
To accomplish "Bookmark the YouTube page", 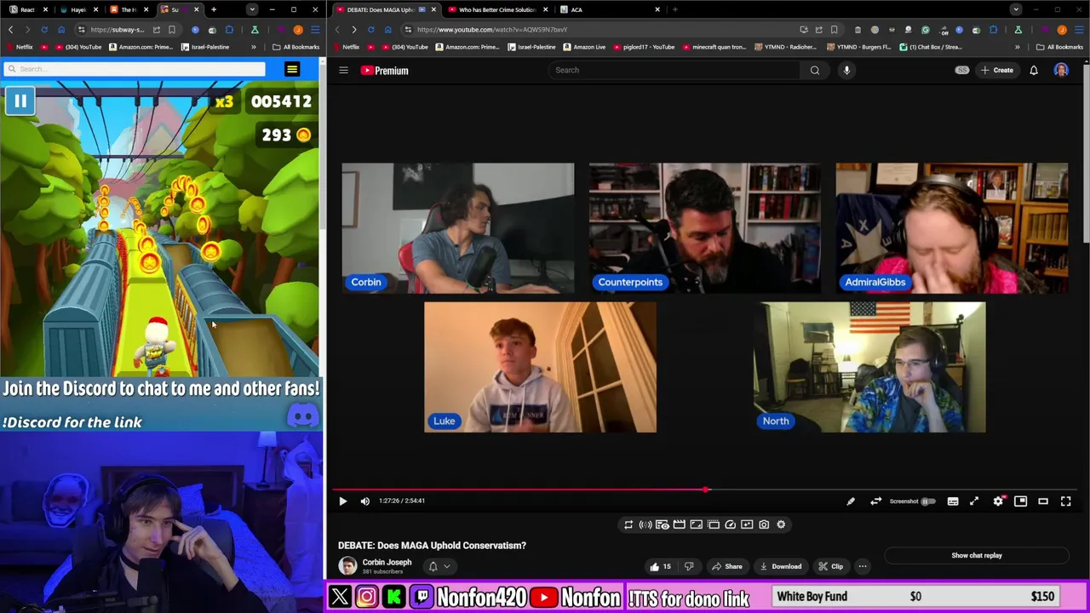I will click(834, 30).
